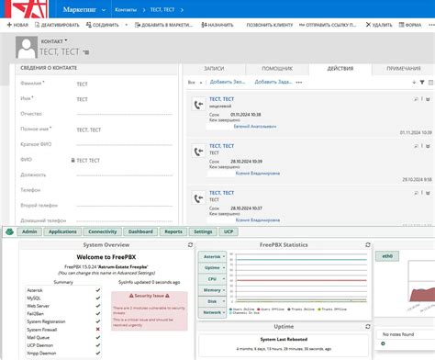Click Добавить Звонок link
The image size is (435, 360).
228,82
